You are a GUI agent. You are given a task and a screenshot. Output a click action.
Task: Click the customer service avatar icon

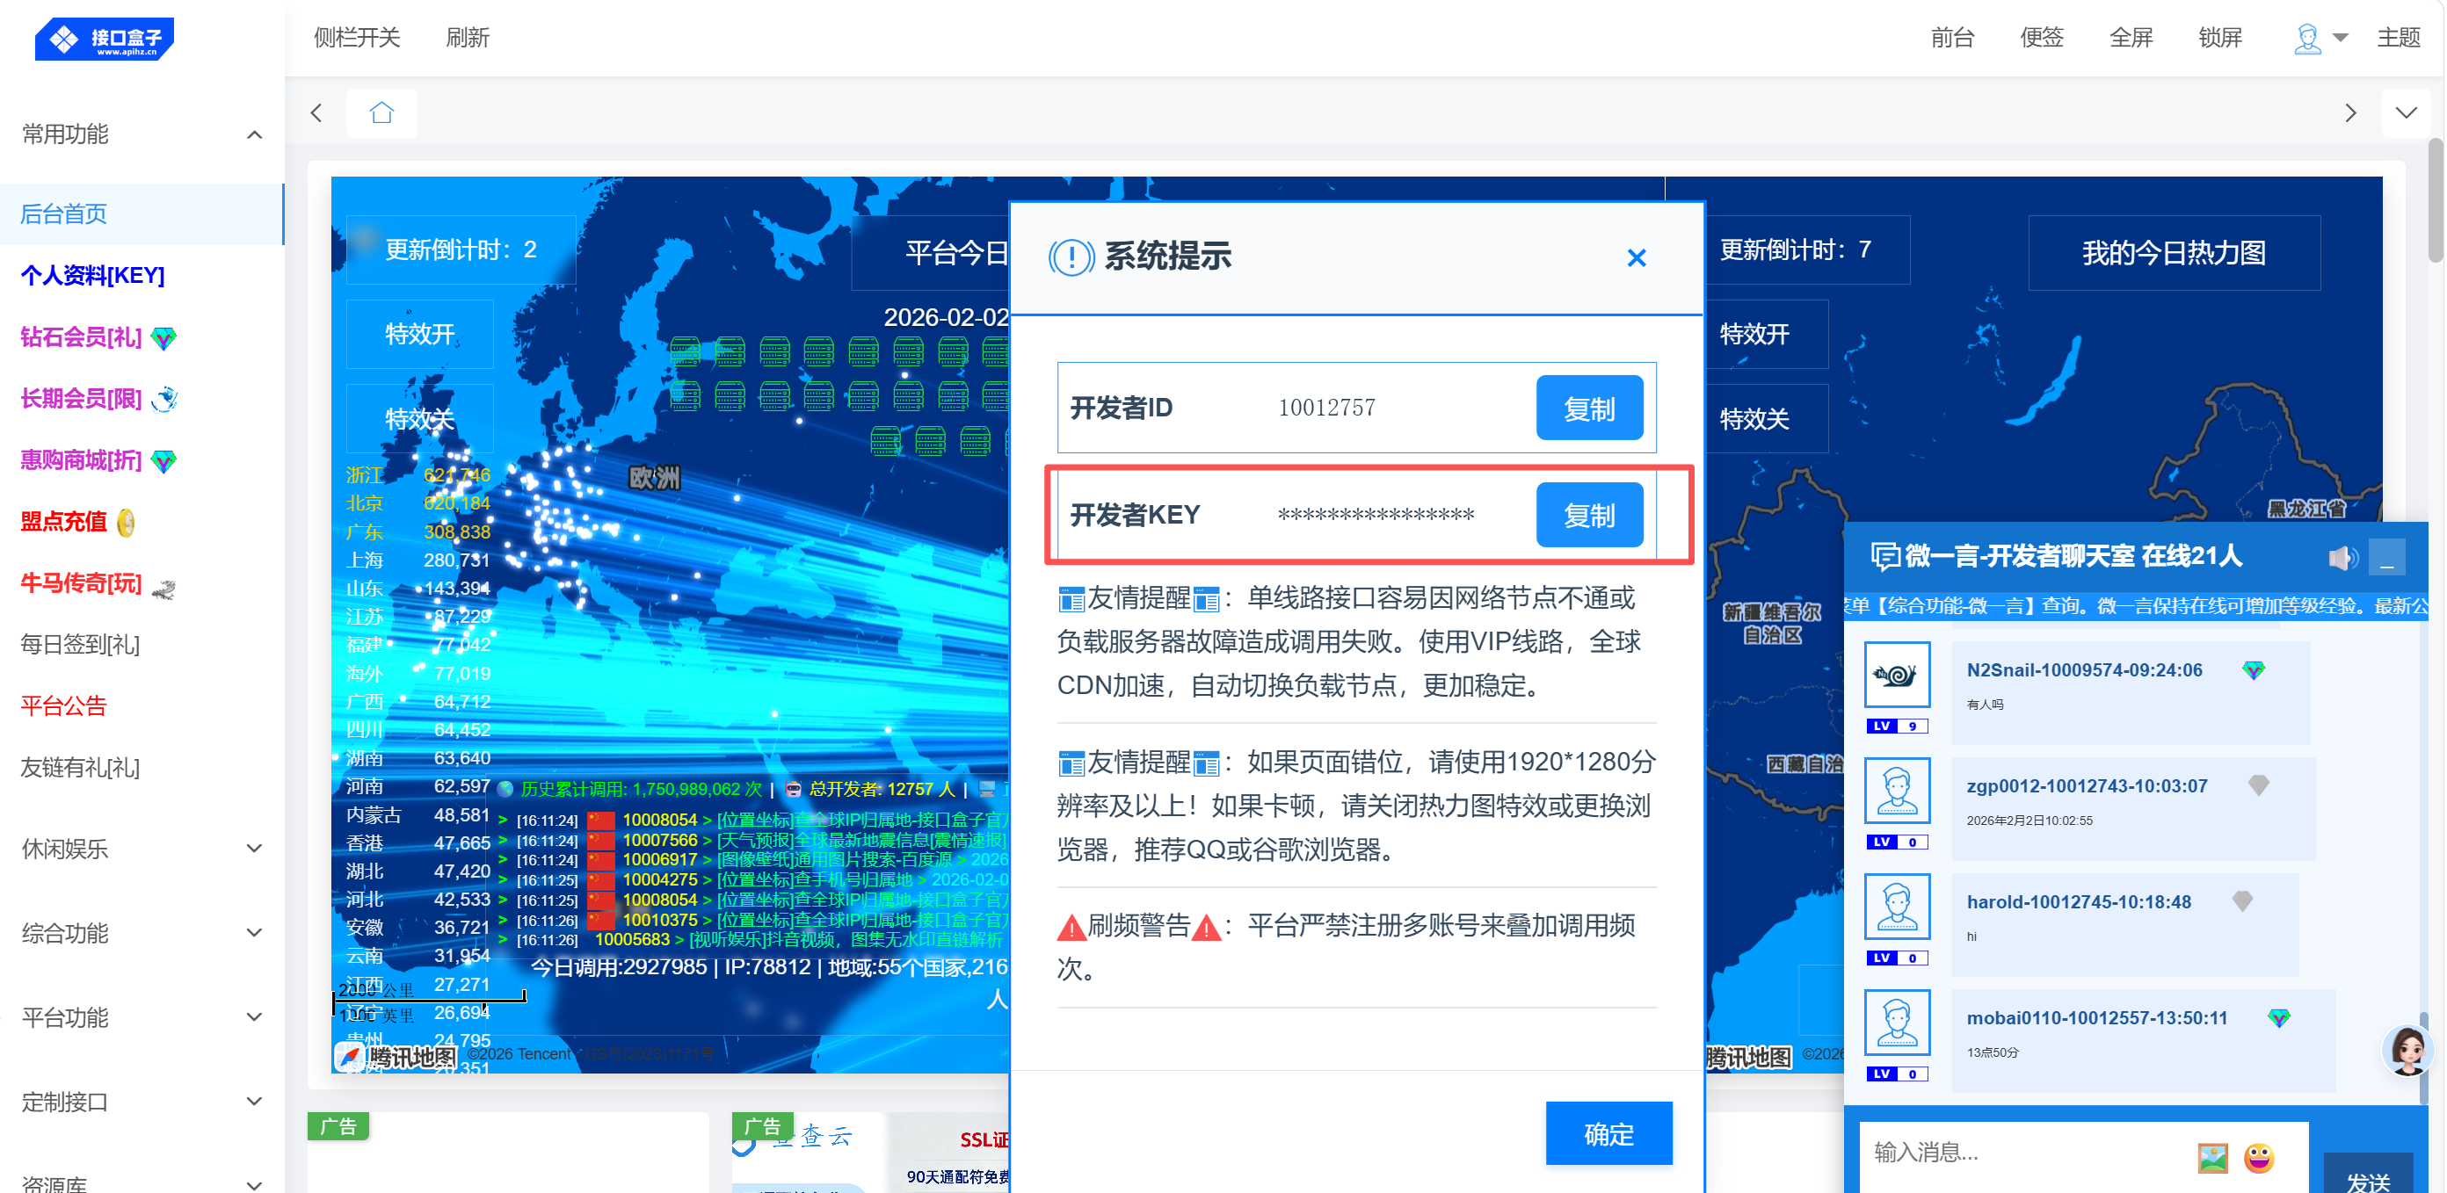[2408, 1050]
